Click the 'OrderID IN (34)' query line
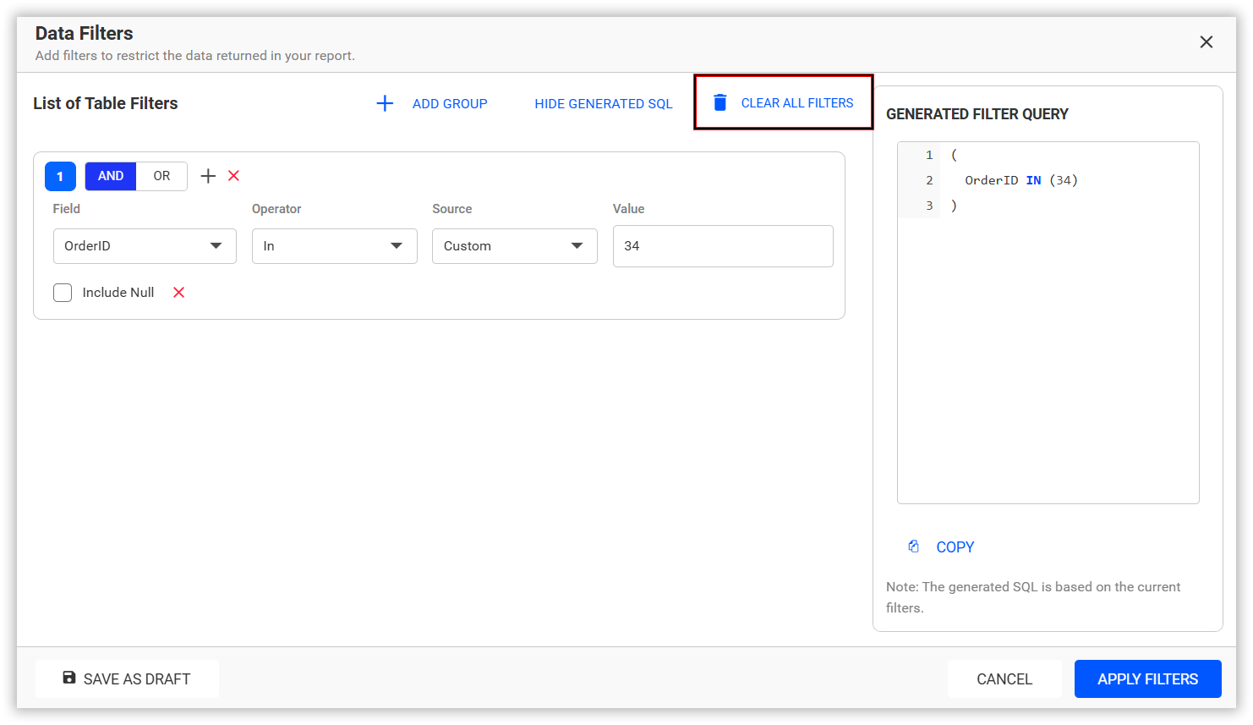Image resolution: width=1253 pixels, height=725 pixels. coord(1021,180)
